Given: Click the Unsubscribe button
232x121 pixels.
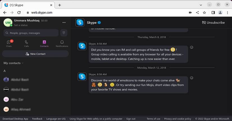Looking at the screenshot, I should [x=213, y=23].
